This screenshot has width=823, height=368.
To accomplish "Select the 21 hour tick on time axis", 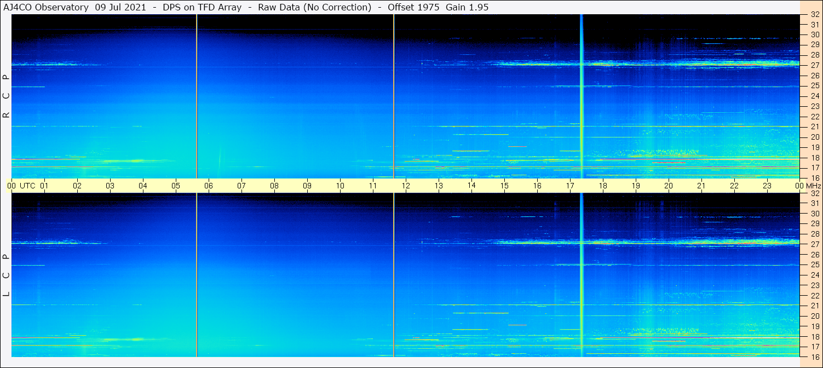I will [x=701, y=186].
